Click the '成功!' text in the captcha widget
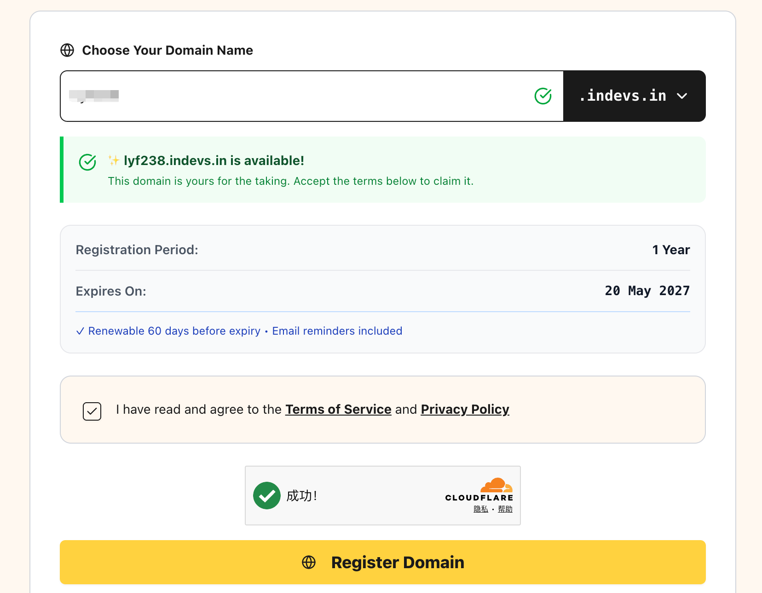This screenshot has height=593, width=762. pos(302,496)
